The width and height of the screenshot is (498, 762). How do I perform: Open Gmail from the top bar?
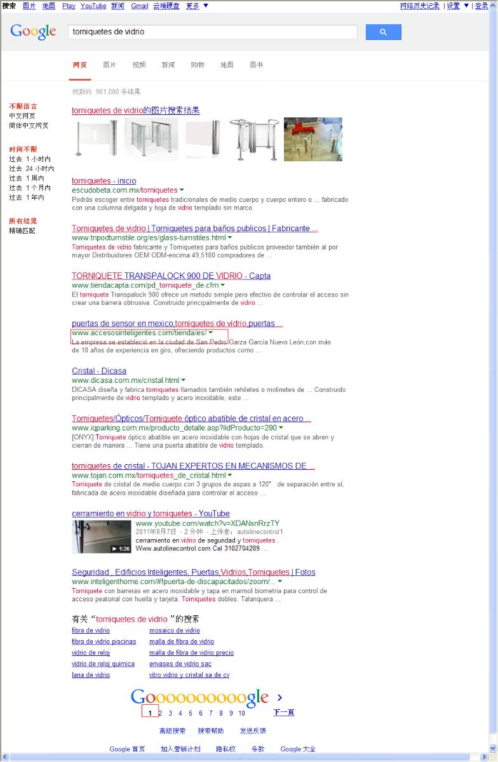pos(140,6)
